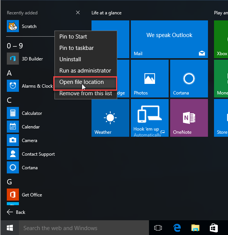
Task: Open the Weather tile
Action: point(110,118)
